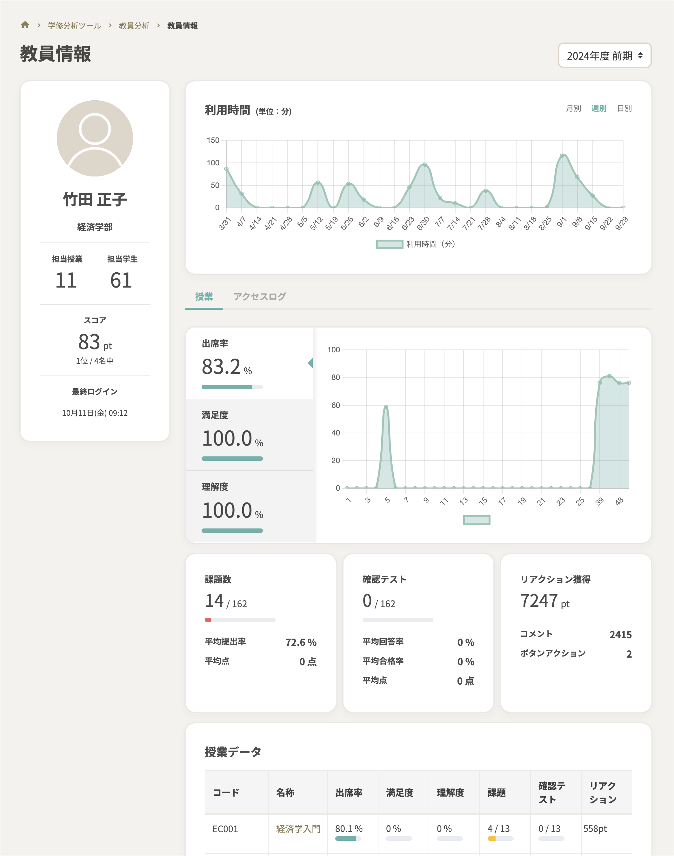Select the 授業 tab
Image resolution: width=674 pixels, height=856 pixels.
coord(204,296)
